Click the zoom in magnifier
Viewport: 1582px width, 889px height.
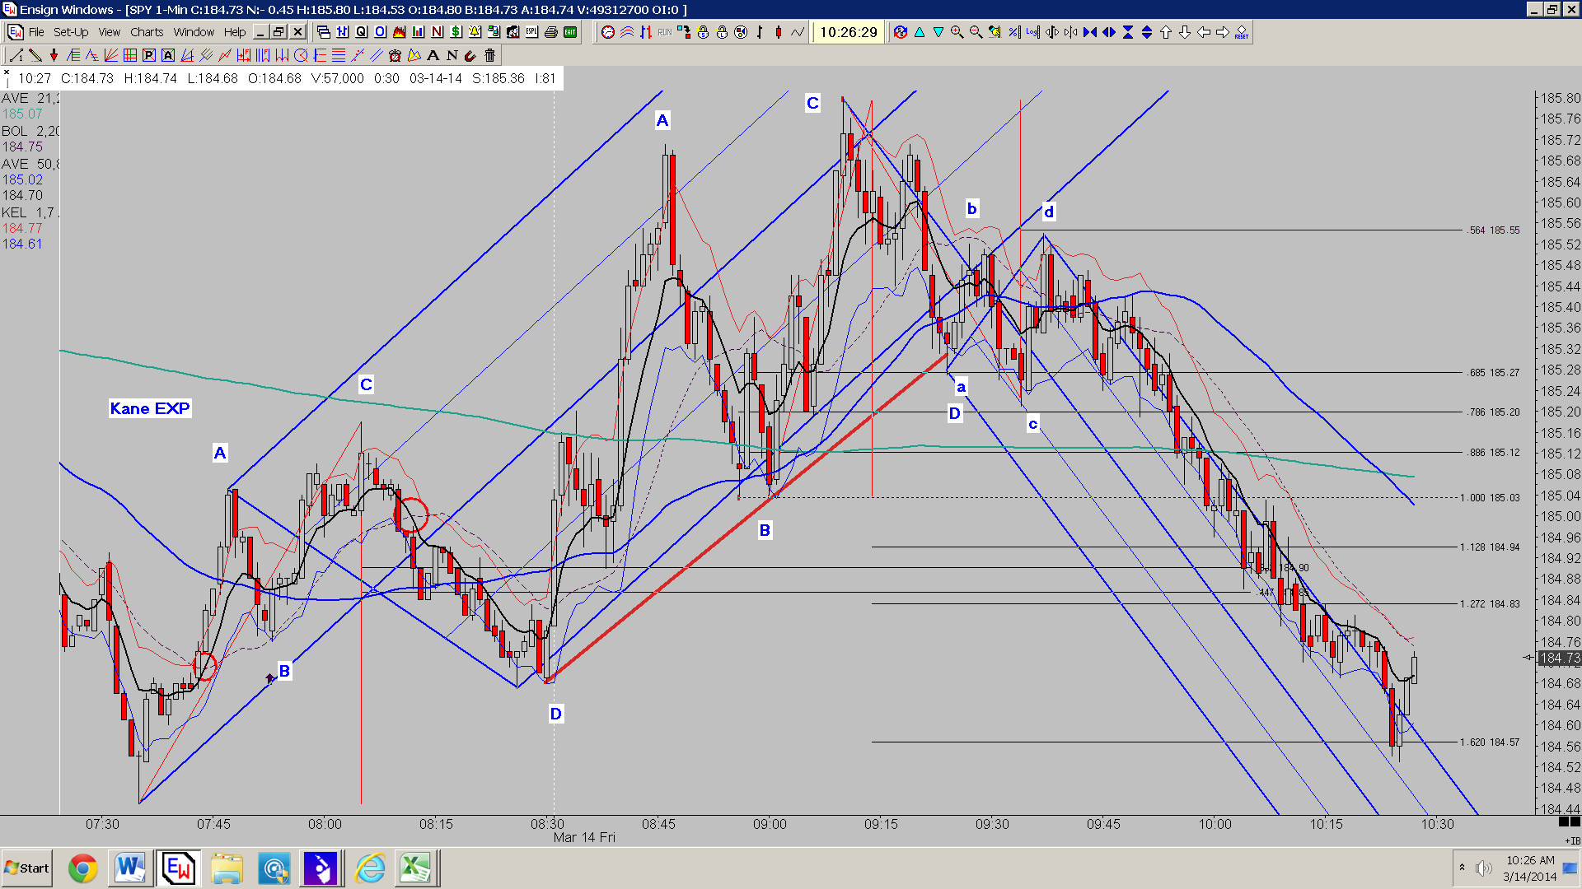[957, 32]
